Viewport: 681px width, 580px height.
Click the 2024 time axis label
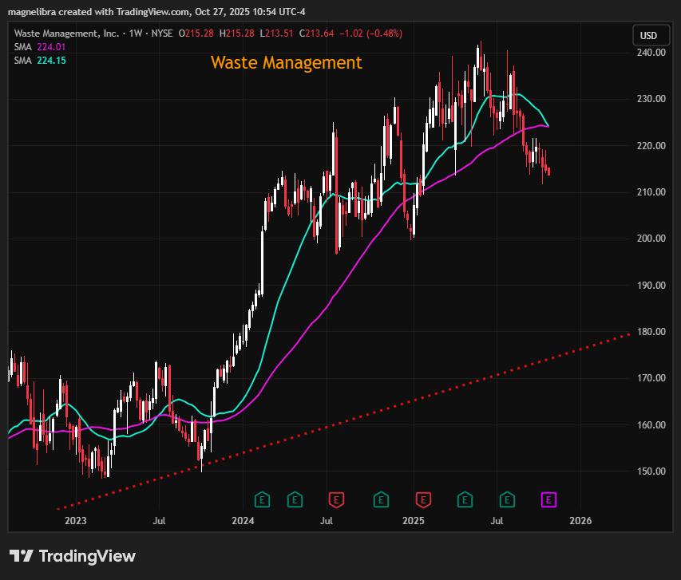tap(243, 520)
